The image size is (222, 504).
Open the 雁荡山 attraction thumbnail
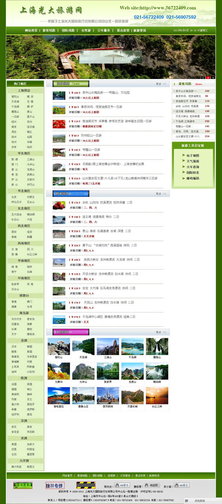tap(157, 347)
